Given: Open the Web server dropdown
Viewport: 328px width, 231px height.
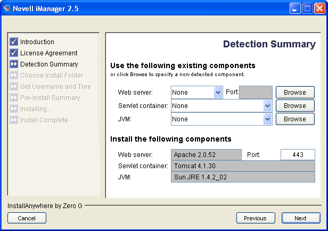Looking at the screenshot, I should 218,92.
